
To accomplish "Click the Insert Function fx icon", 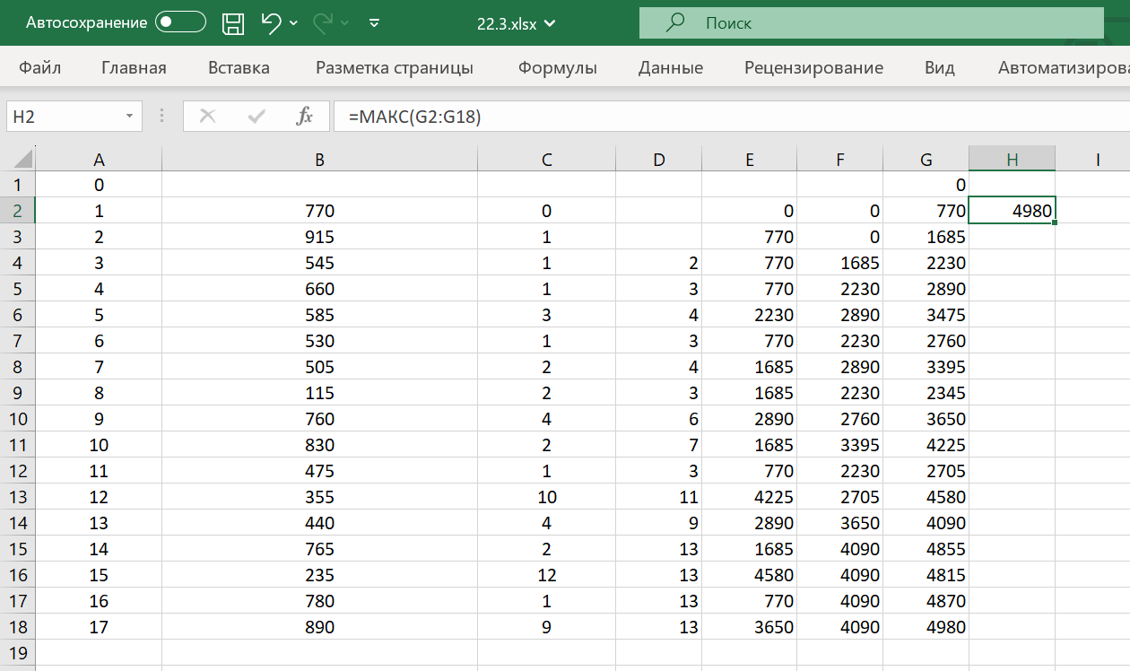I will click(305, 116).
